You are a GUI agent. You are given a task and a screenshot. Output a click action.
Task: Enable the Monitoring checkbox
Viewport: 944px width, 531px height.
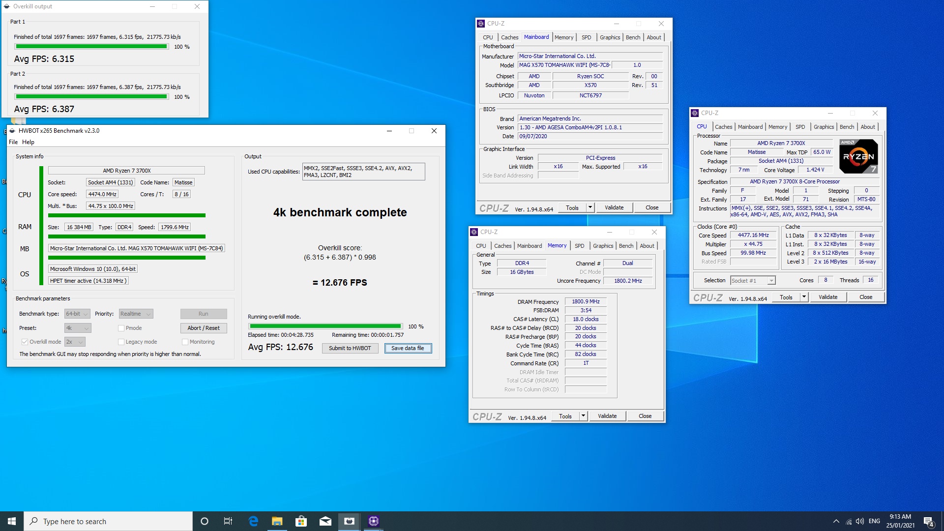185,342
